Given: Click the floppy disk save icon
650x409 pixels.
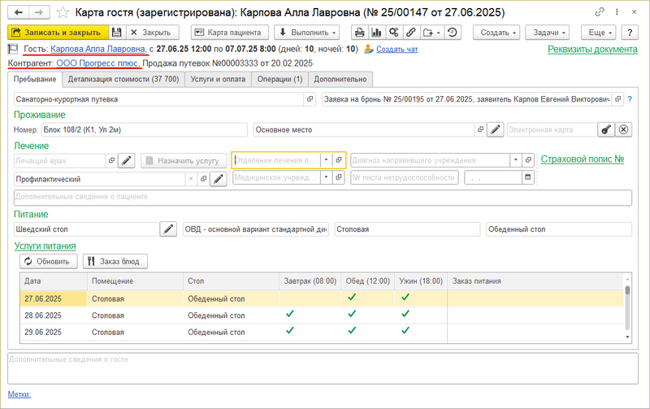Looking at the screenshot, I should click(117, 33).
